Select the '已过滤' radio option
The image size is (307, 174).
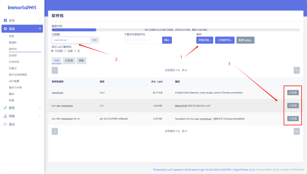tap(53, 51)
